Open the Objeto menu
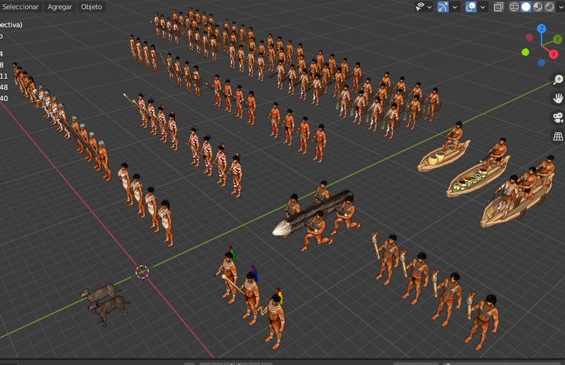This screenshot has height=365, width=565. point(92,7)
